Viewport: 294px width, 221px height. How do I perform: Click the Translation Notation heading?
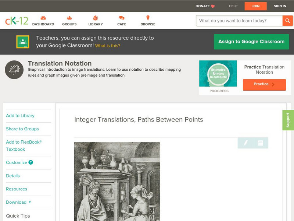[x=60, y=63]
